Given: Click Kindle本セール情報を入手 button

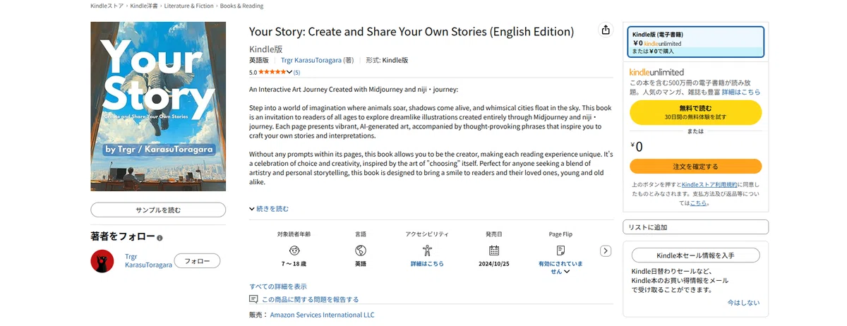Looking at the screenshot, I should [695, 255].
